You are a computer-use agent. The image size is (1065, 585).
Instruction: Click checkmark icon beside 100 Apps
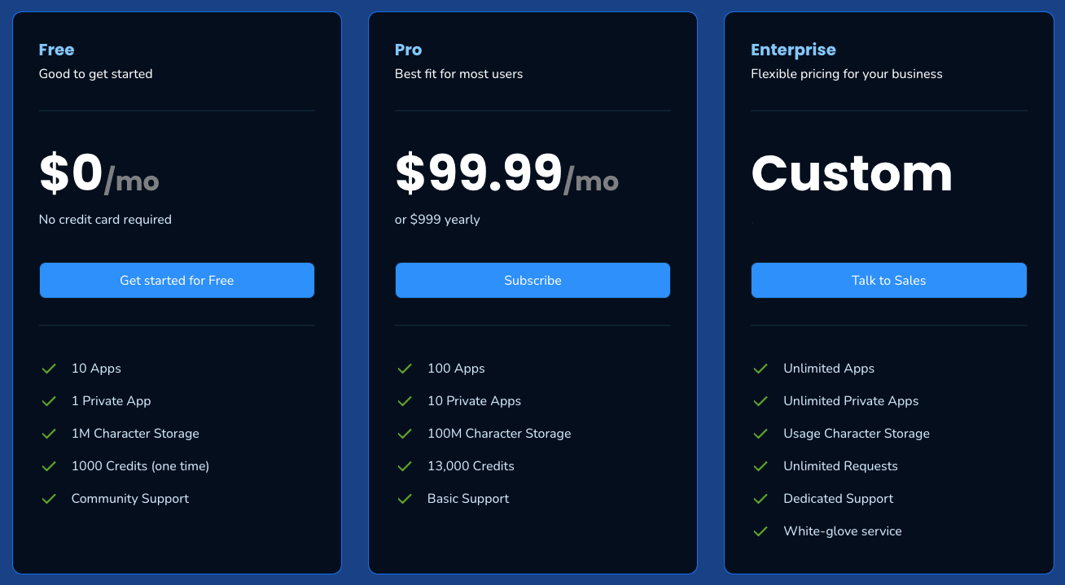(x=405, y=369)
